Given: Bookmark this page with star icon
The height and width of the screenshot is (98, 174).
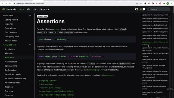Looking at the screenshot, I should (141, 4).
